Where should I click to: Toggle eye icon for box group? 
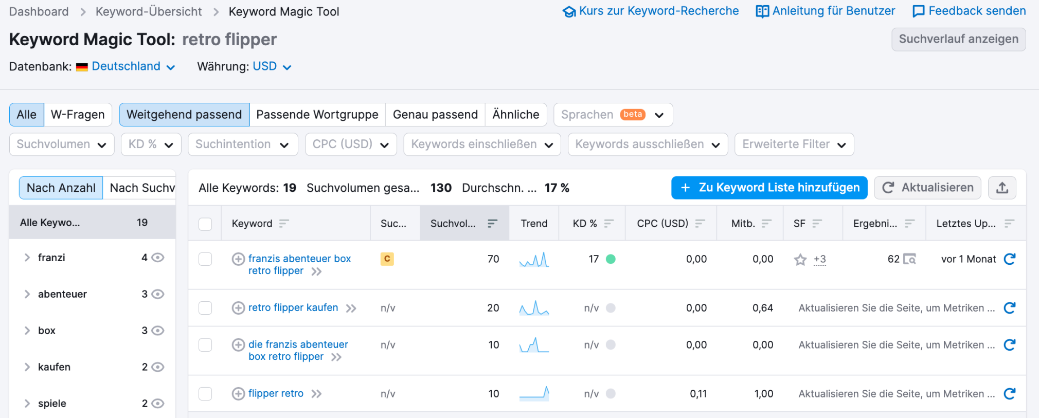pyautogui.click(x=158, y=331)
